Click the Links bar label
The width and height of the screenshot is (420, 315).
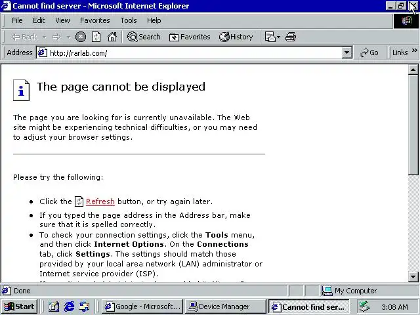(400, 52)
